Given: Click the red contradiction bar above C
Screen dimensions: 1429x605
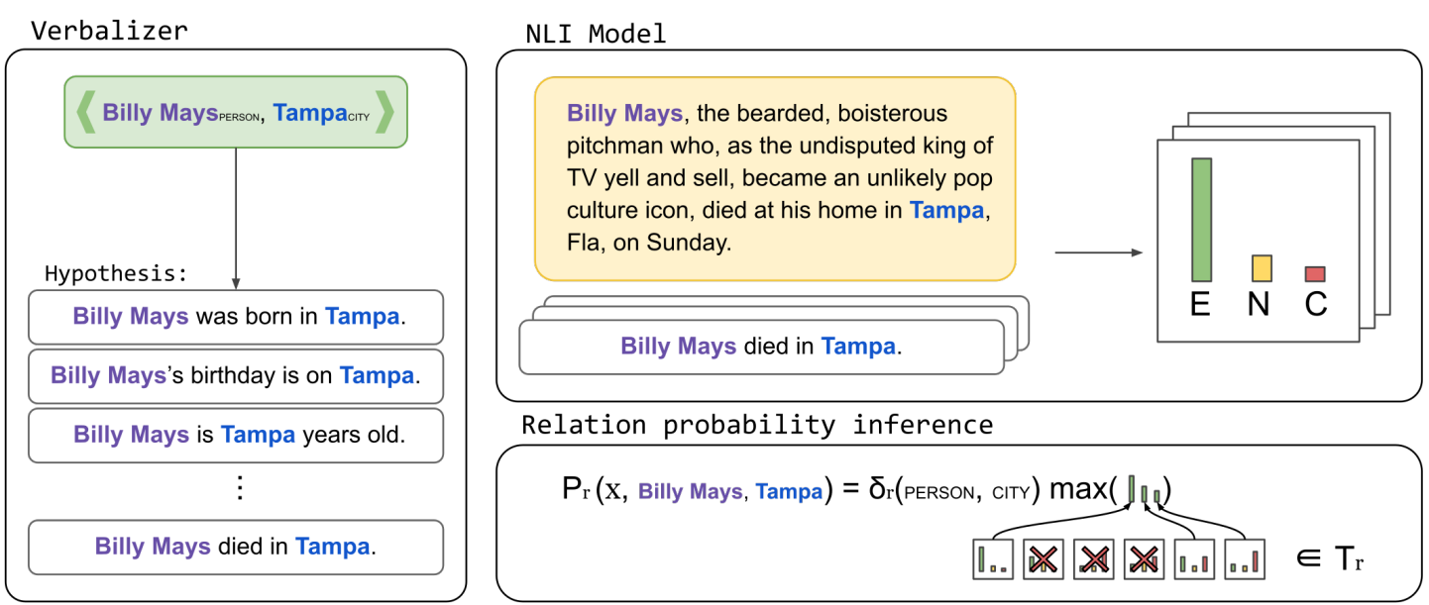Looking at the screenshot, I should [x=1315, y=274].
